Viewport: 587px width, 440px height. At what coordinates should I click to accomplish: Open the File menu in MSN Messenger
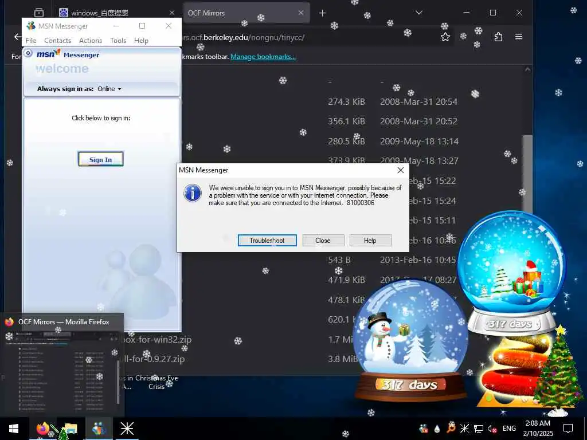[31, 41]
